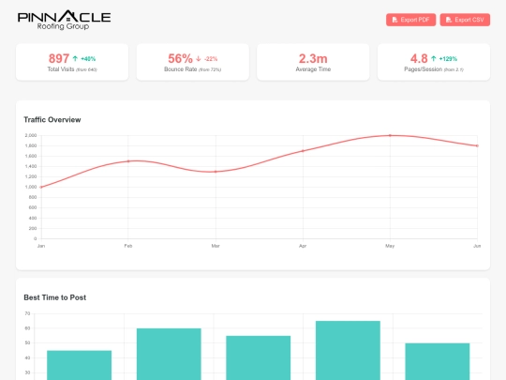Click the Feb data point on traffic chart

point(128,161)
